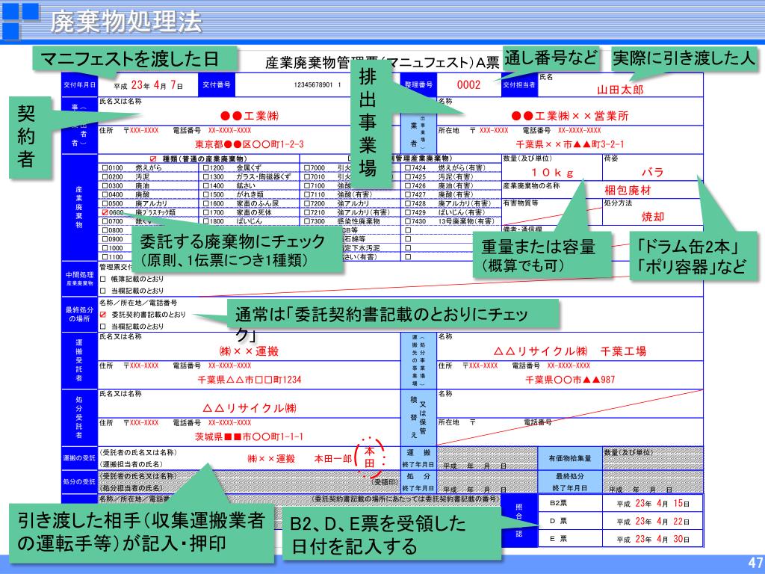Select the 交付担当者 name 山田太郎

pyautogui.click(x=620, y=90)
